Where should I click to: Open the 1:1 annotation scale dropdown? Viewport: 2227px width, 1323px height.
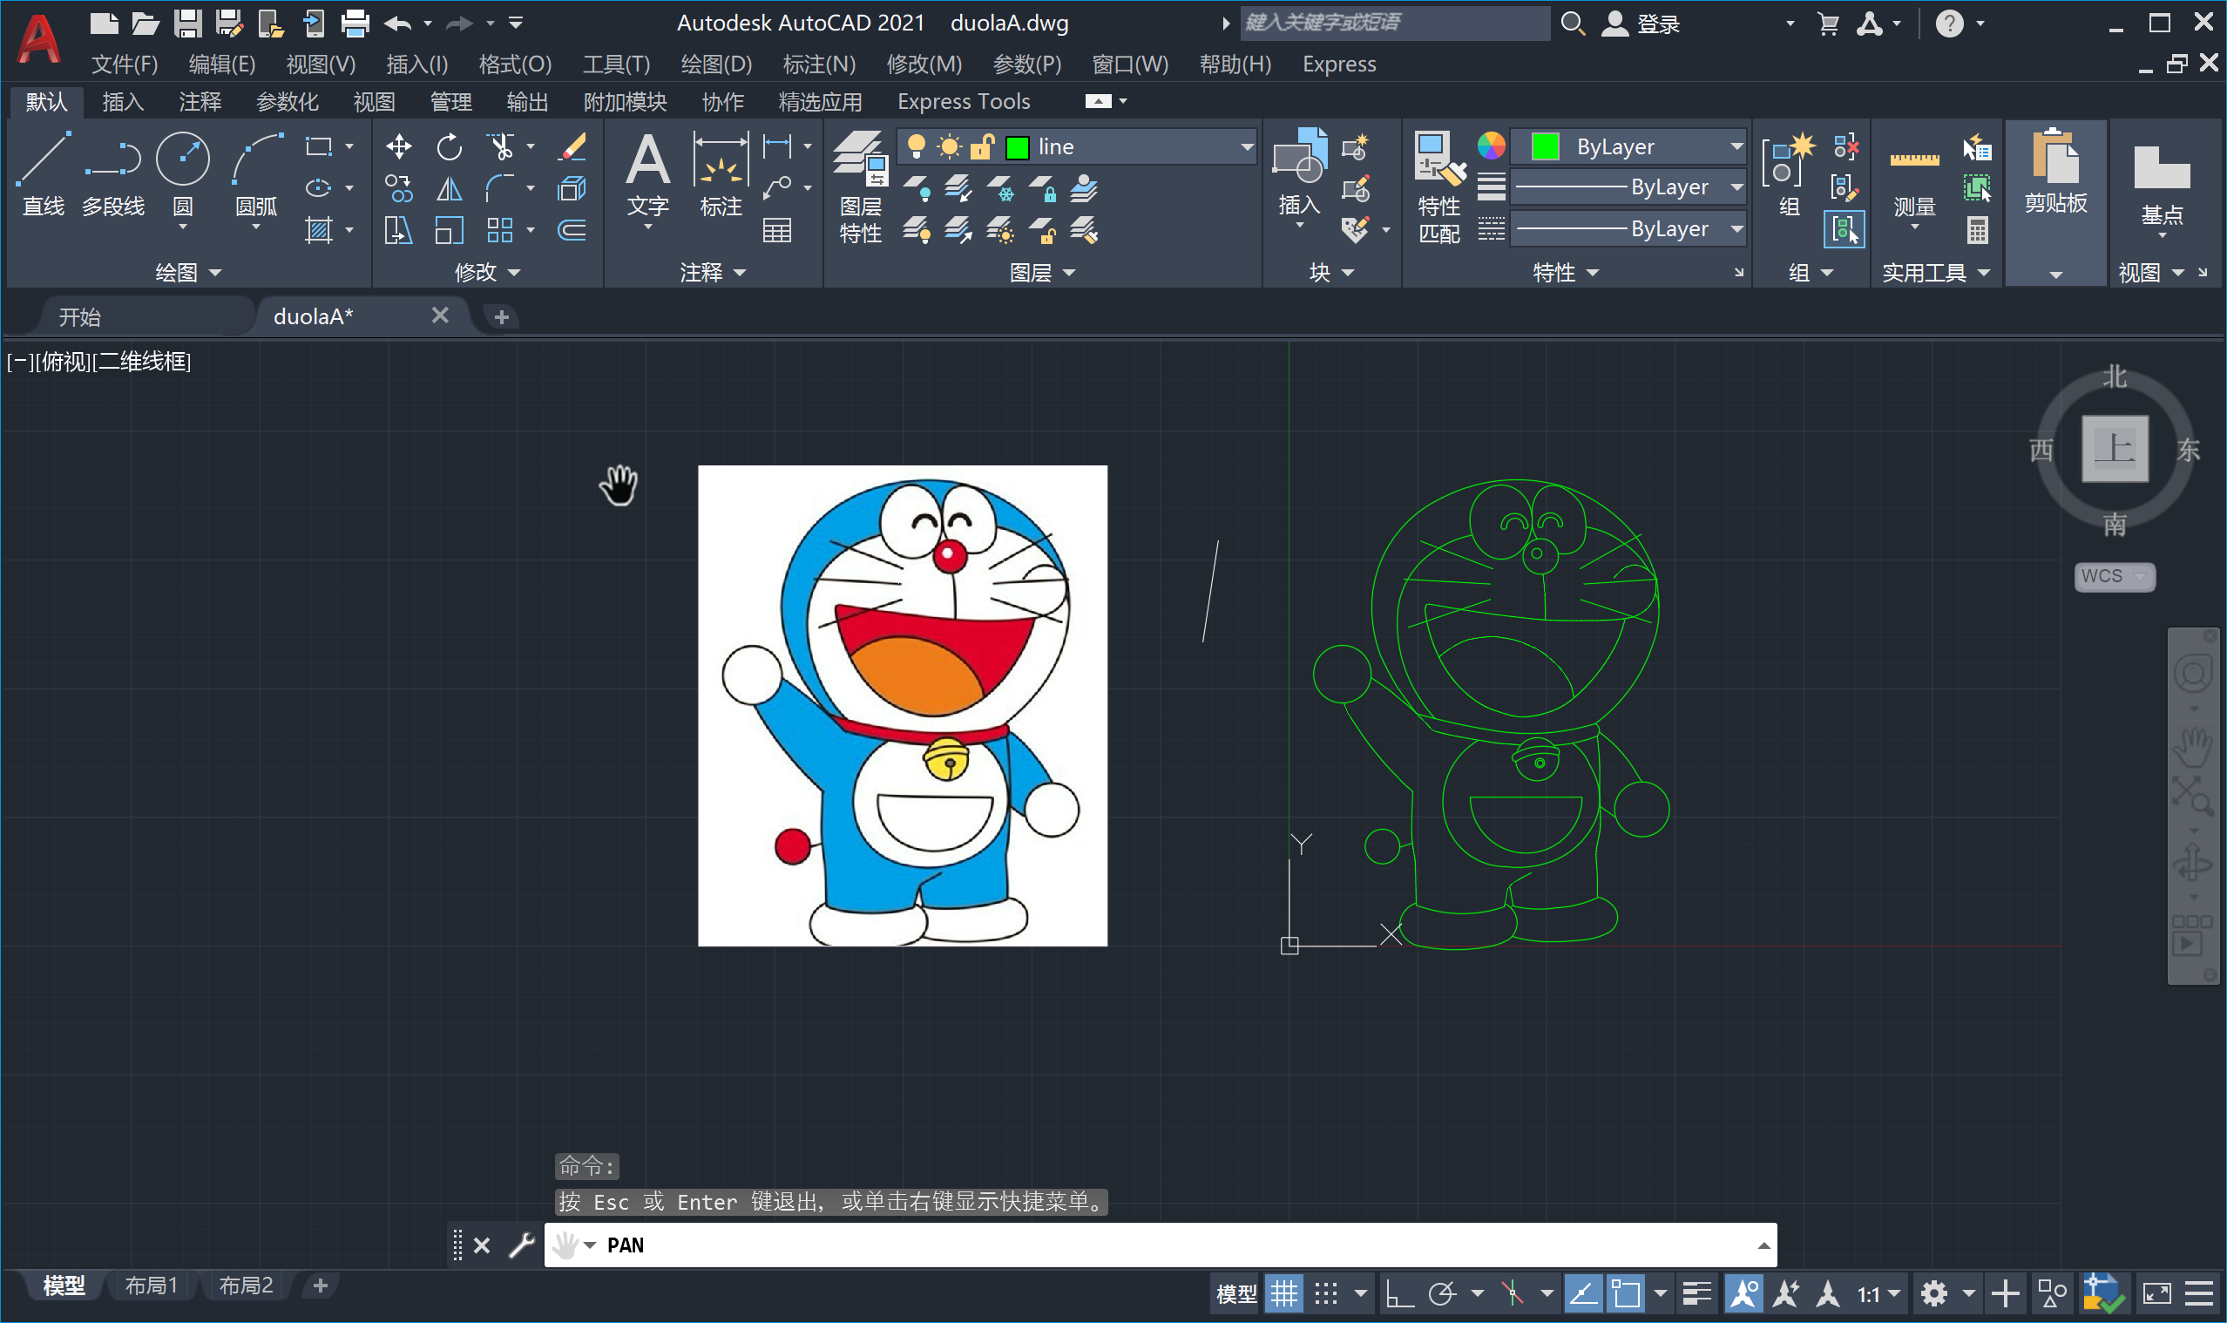1878,1293
